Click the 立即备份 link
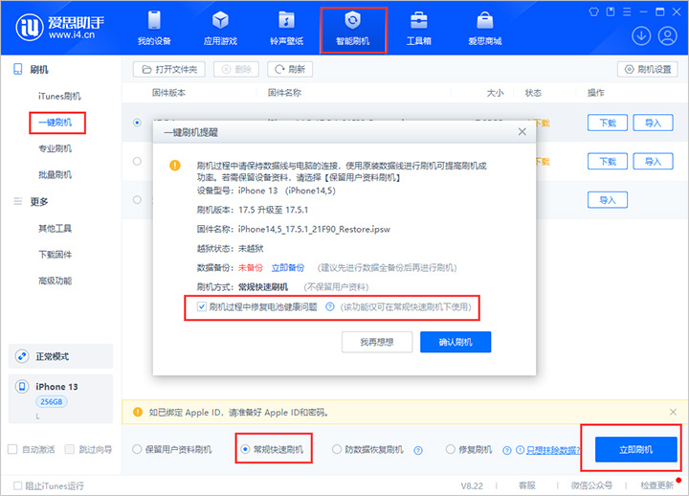The height and width of the screenshot is (496, 689). (x=288, y=268)
